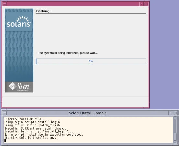Click the "Using begin script: install_begin" line

pos(32,122)
